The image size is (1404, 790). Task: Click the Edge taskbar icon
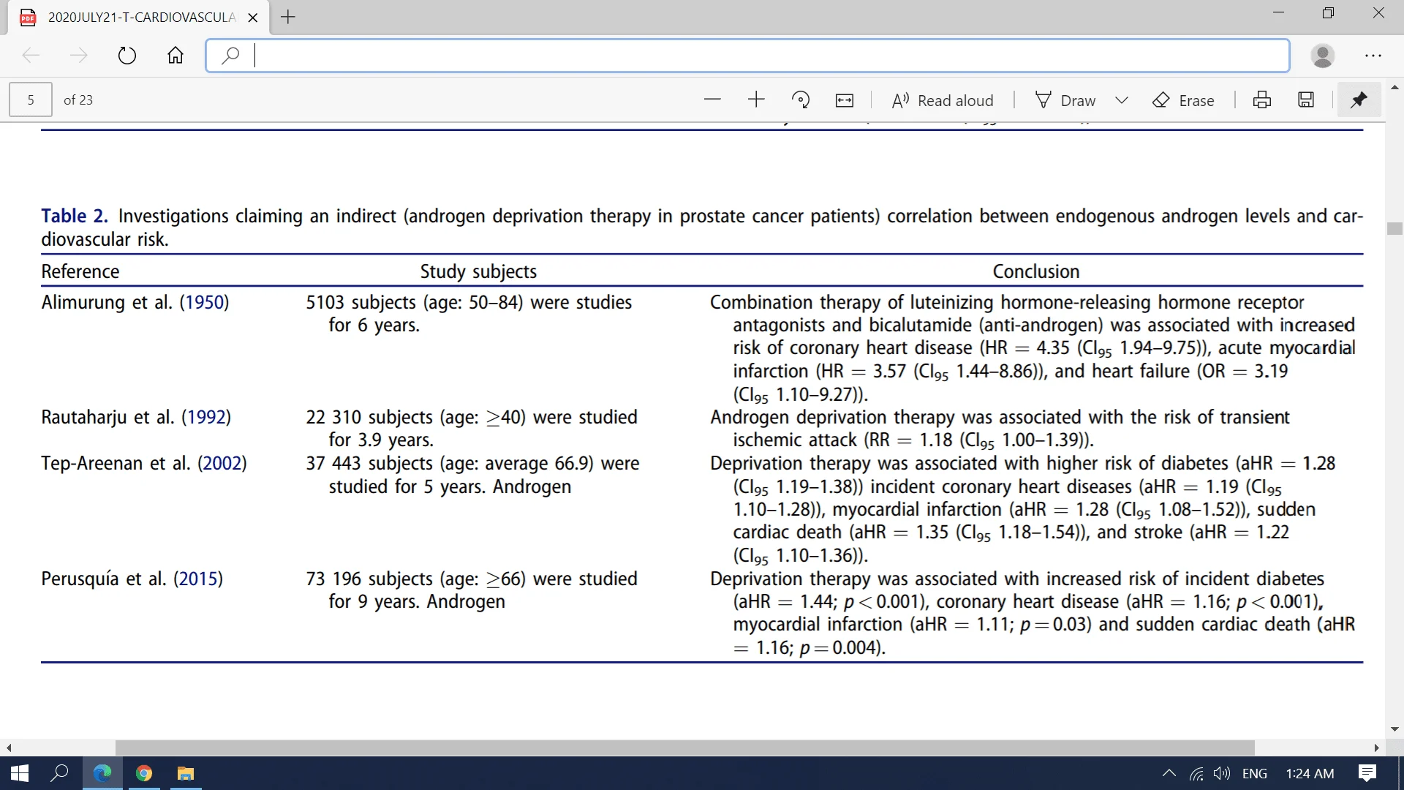click(x=102, y=773)
